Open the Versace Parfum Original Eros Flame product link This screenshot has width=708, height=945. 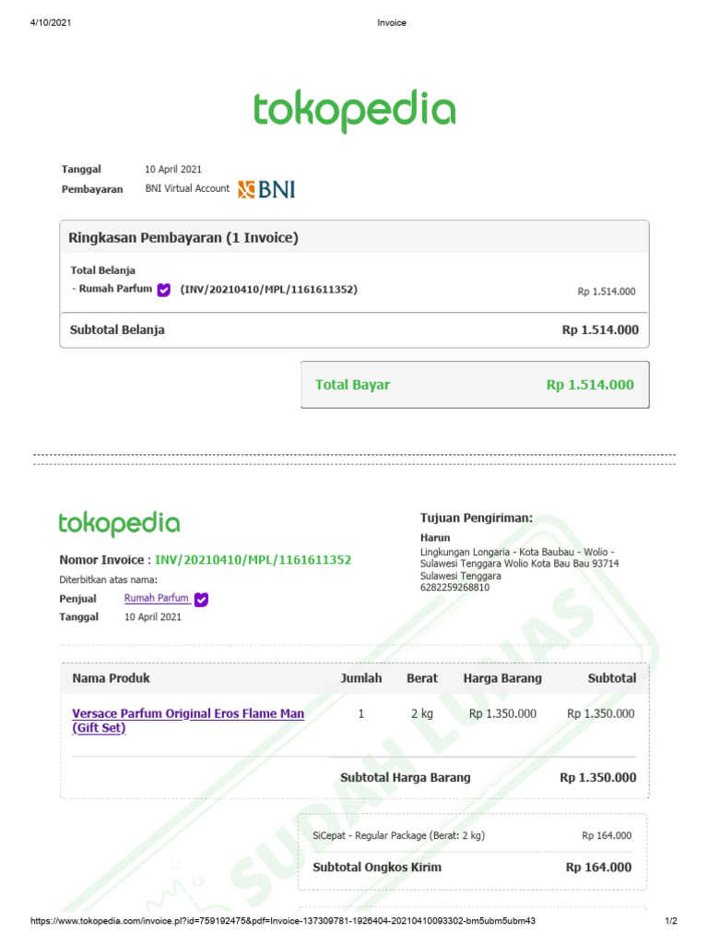point(188,720)
